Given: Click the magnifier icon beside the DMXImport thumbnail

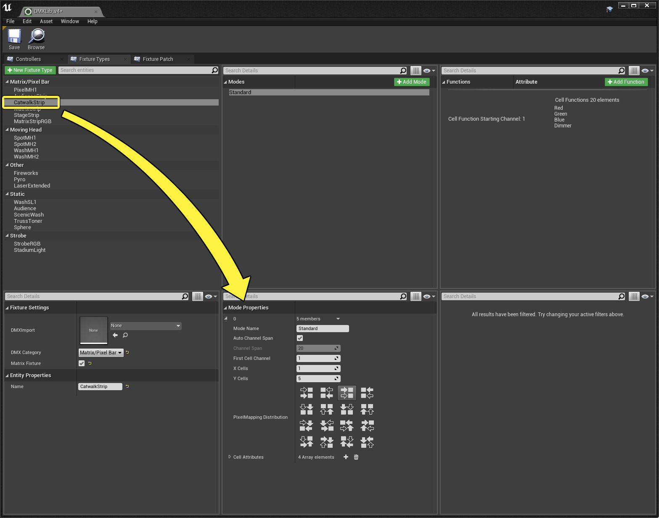Looking at the screenshot, I should 125,335.
